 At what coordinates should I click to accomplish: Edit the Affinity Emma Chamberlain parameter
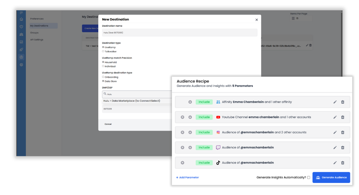[335, 102]
